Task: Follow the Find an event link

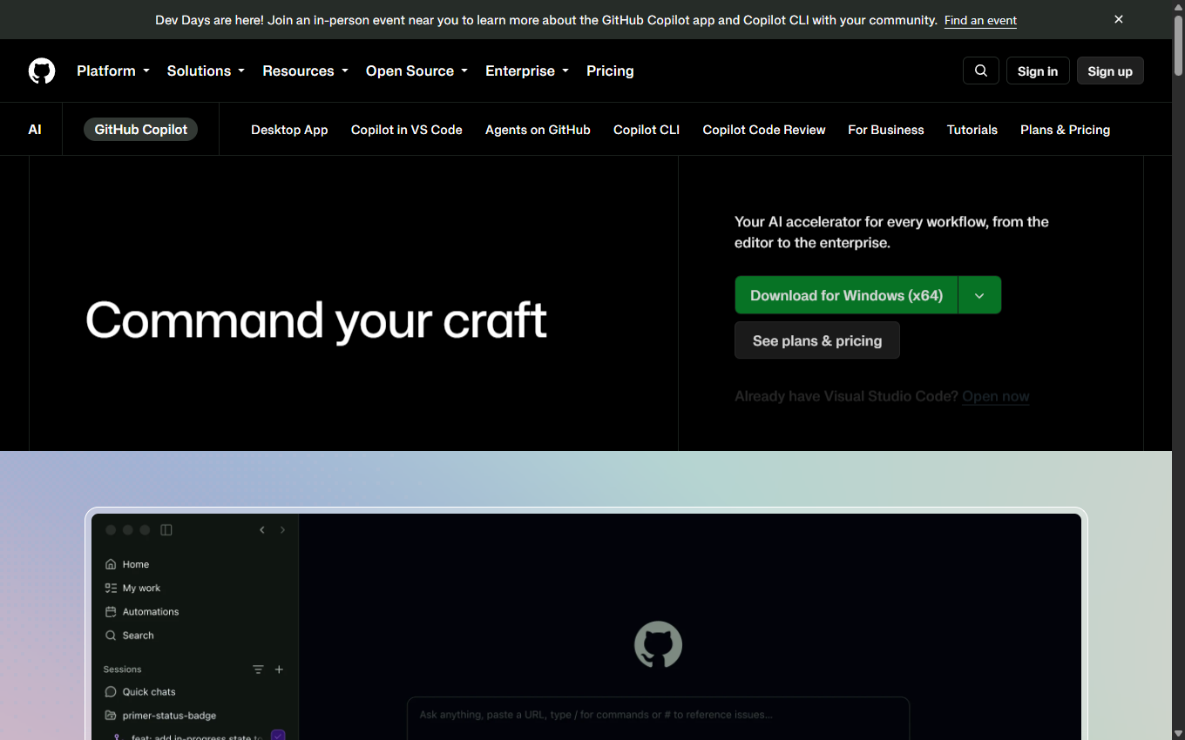Action: [980, 20]
